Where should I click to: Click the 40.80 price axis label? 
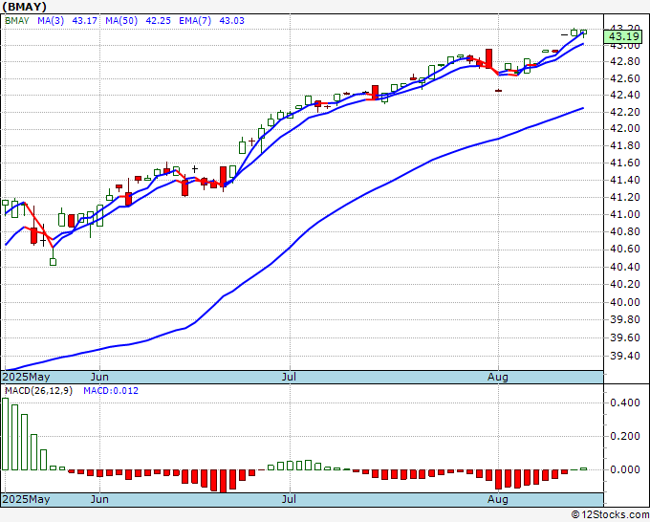[x=625, y=231]
